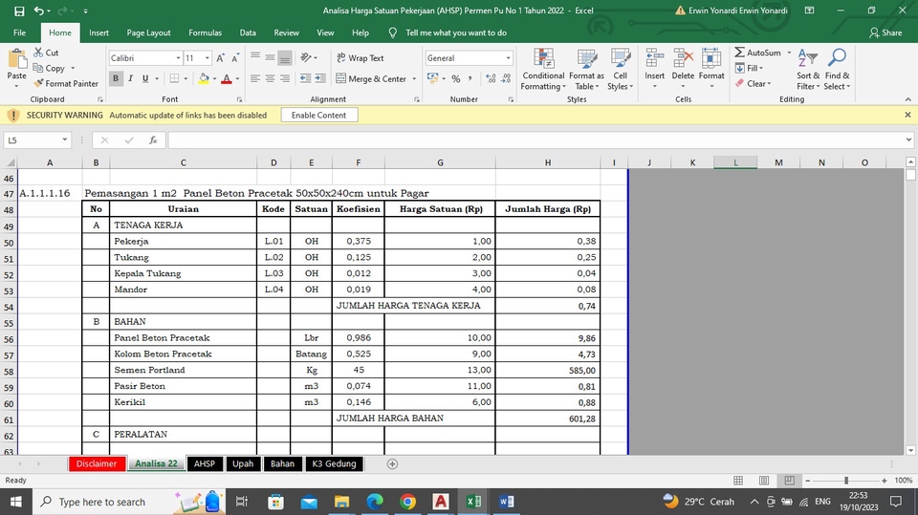Decrease decimal places
The height and width of the screenshot is (515, 918).
point(506,78)
